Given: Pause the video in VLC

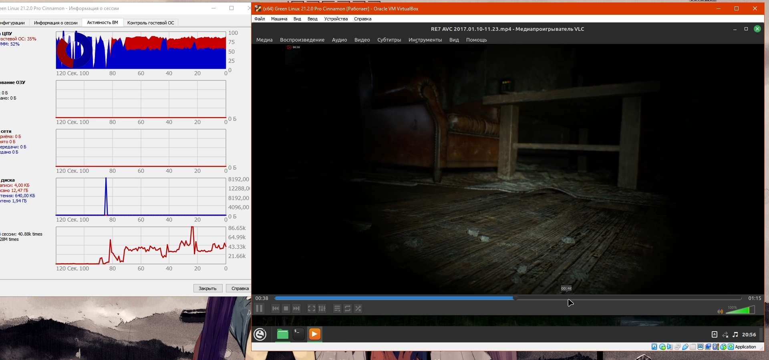Looking at the screenshot, I should (259, 308).
